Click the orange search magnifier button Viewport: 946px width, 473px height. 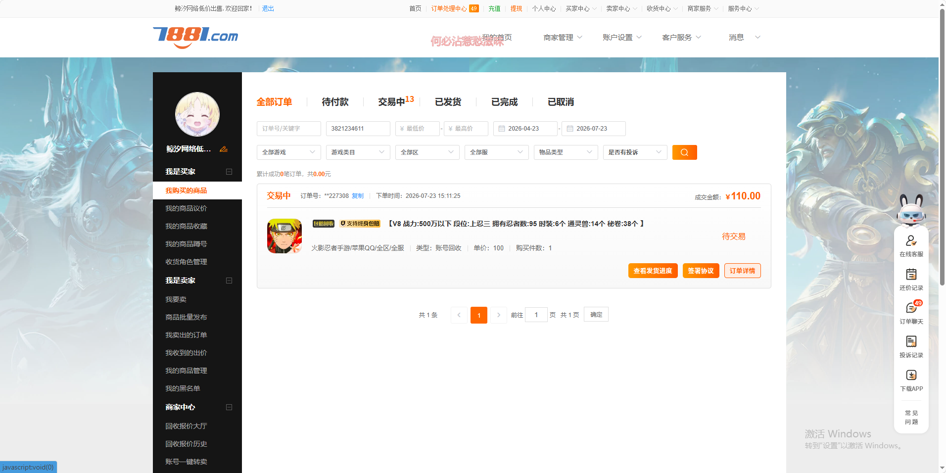pyautogui.click(x=684, y=152)
